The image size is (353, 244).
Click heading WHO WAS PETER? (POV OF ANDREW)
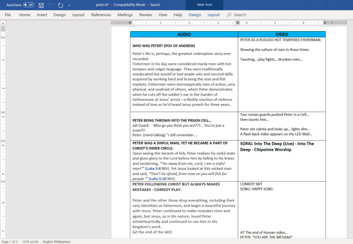pos(164,46)
